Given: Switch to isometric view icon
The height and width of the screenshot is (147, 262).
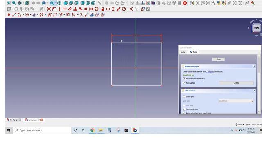Looking at the screenshot, I should 59,3.
